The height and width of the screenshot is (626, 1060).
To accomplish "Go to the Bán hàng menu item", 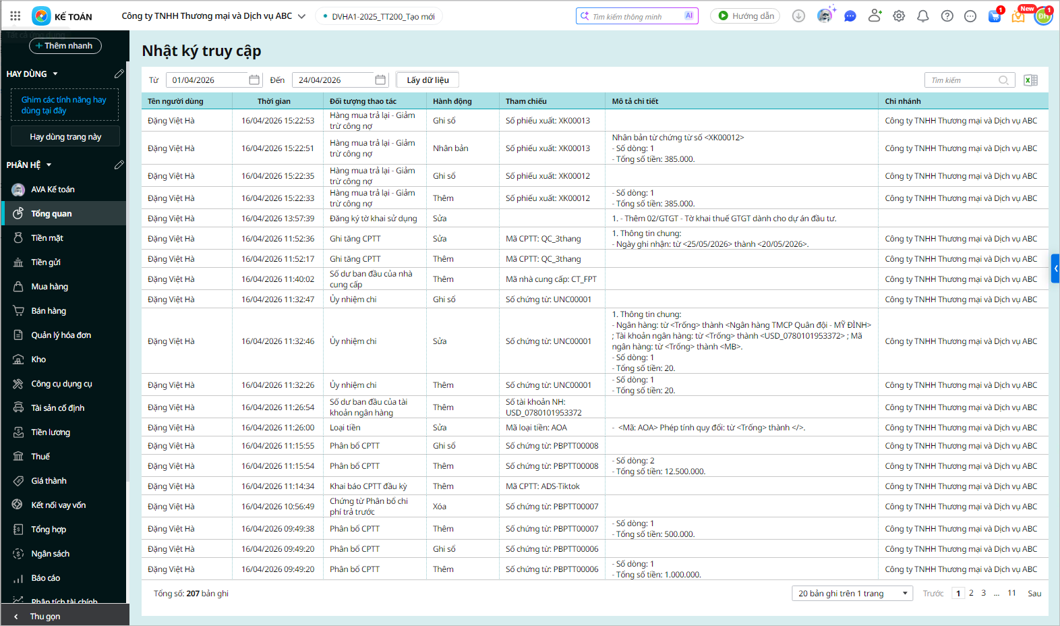I will (49, 311).
